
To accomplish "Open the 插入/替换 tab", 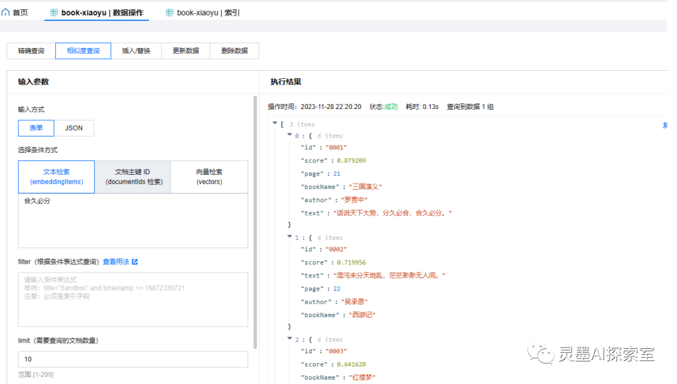I will tap(136, 51).
